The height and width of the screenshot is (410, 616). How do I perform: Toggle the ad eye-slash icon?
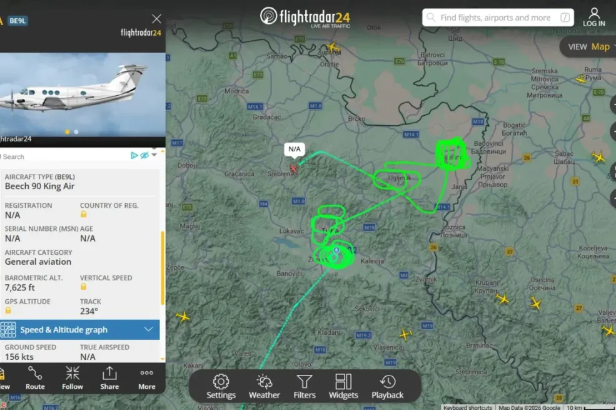tap(144, 155)
